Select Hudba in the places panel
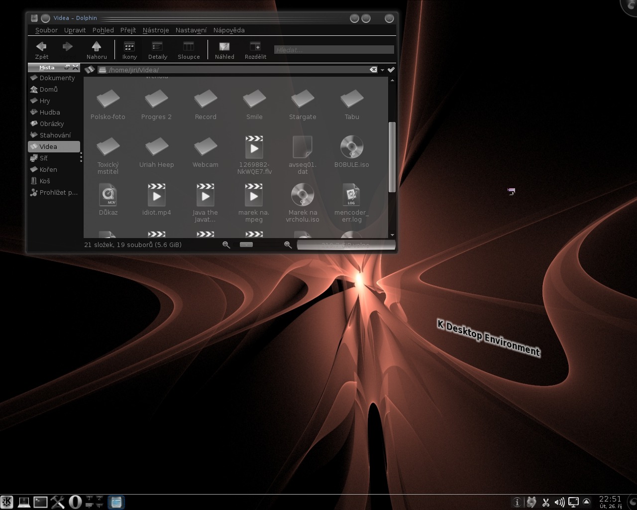 tap(54, 112)
